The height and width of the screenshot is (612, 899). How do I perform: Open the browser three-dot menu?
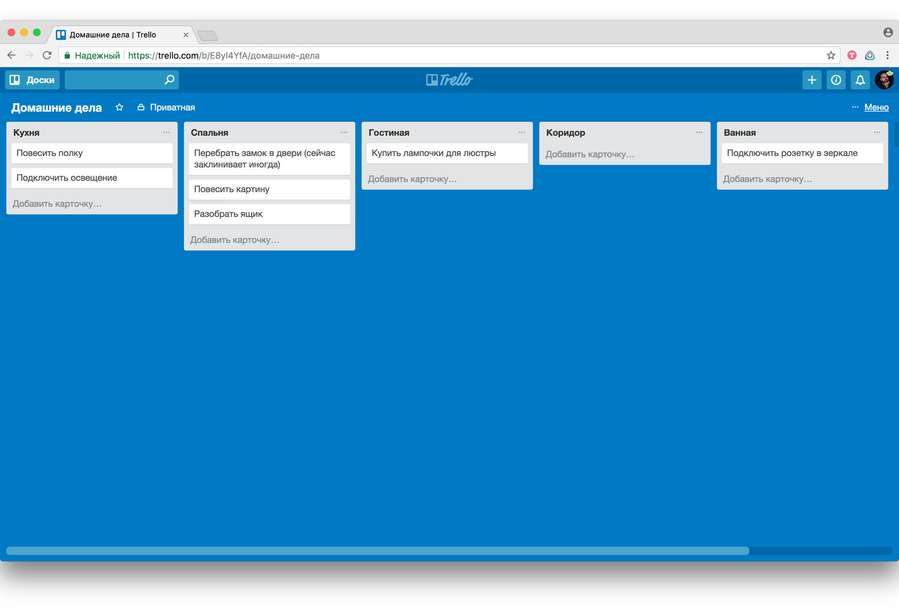[888, 55]
